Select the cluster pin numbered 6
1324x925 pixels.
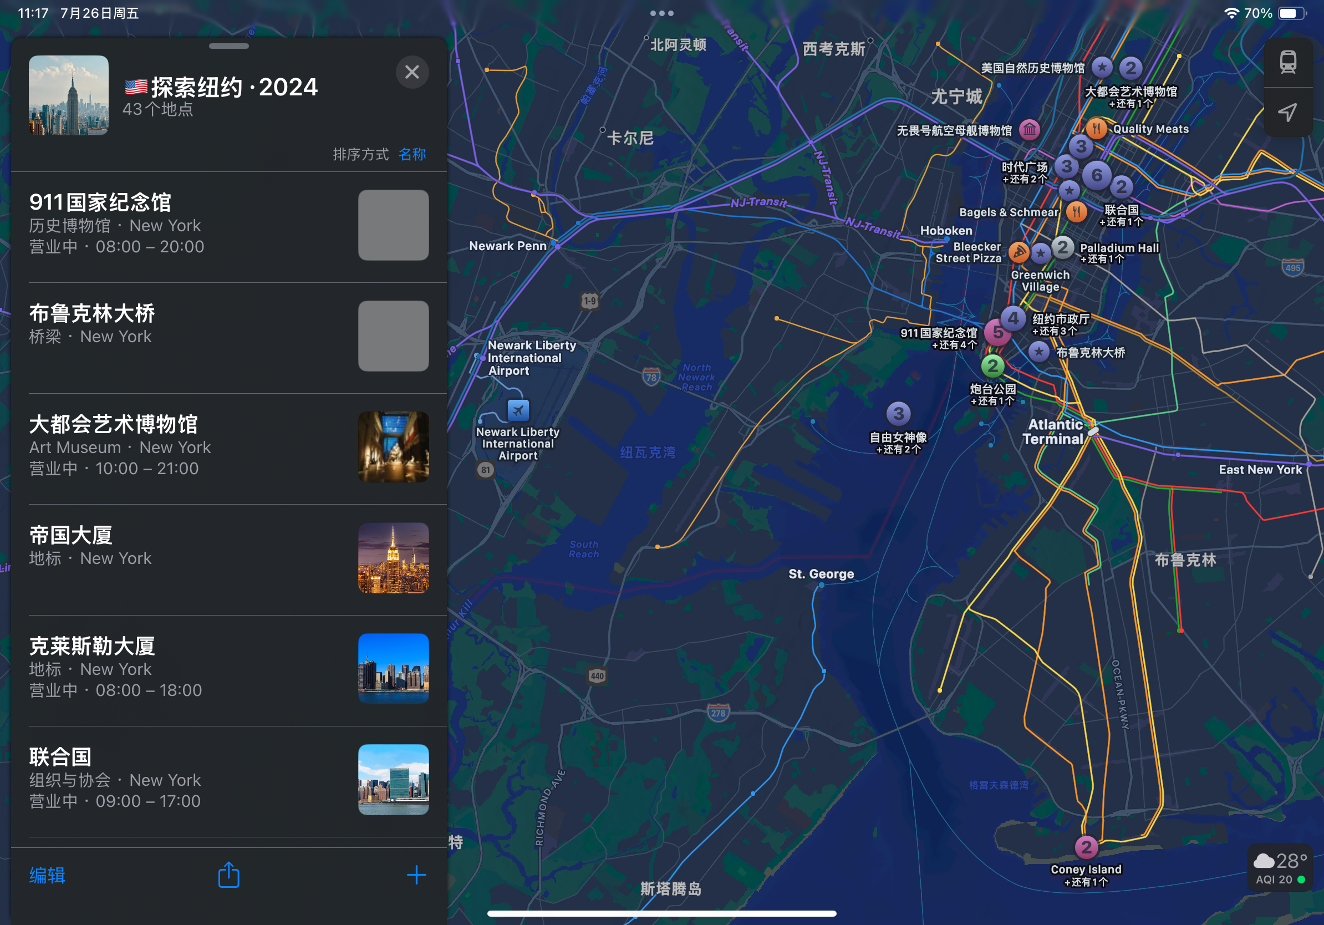click(x=1096, y=175)
